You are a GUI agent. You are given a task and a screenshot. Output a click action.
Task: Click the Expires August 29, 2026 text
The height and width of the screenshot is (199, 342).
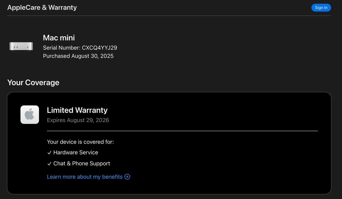click(78, 120)
